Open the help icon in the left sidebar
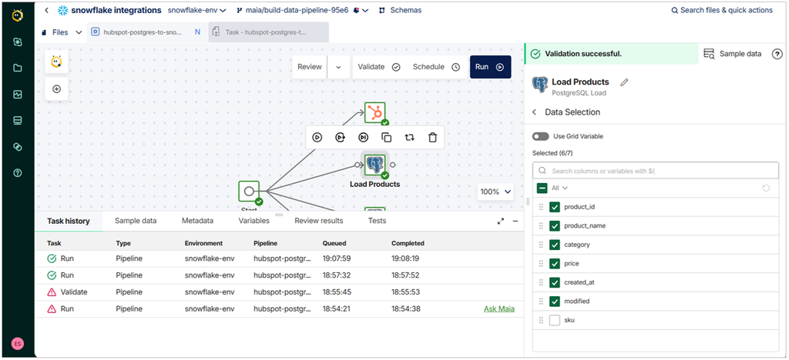 [18, 173]
